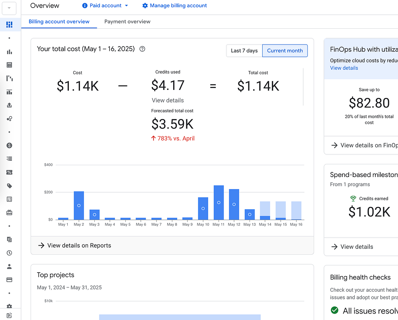Click the credit card payment icon in sidebar
Viewport: 398px width, 320px height.
(10, 280)
